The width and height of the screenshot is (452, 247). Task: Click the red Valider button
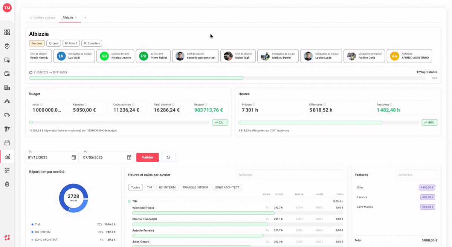[148, 157]
